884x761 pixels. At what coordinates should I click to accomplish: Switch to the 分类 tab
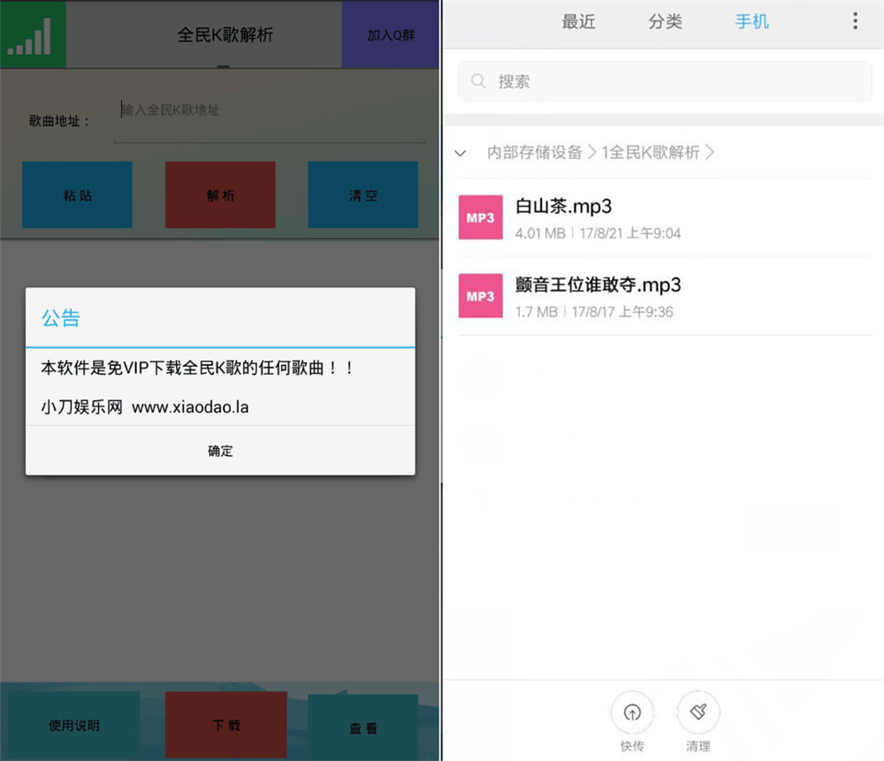click(x=666, y=22)
